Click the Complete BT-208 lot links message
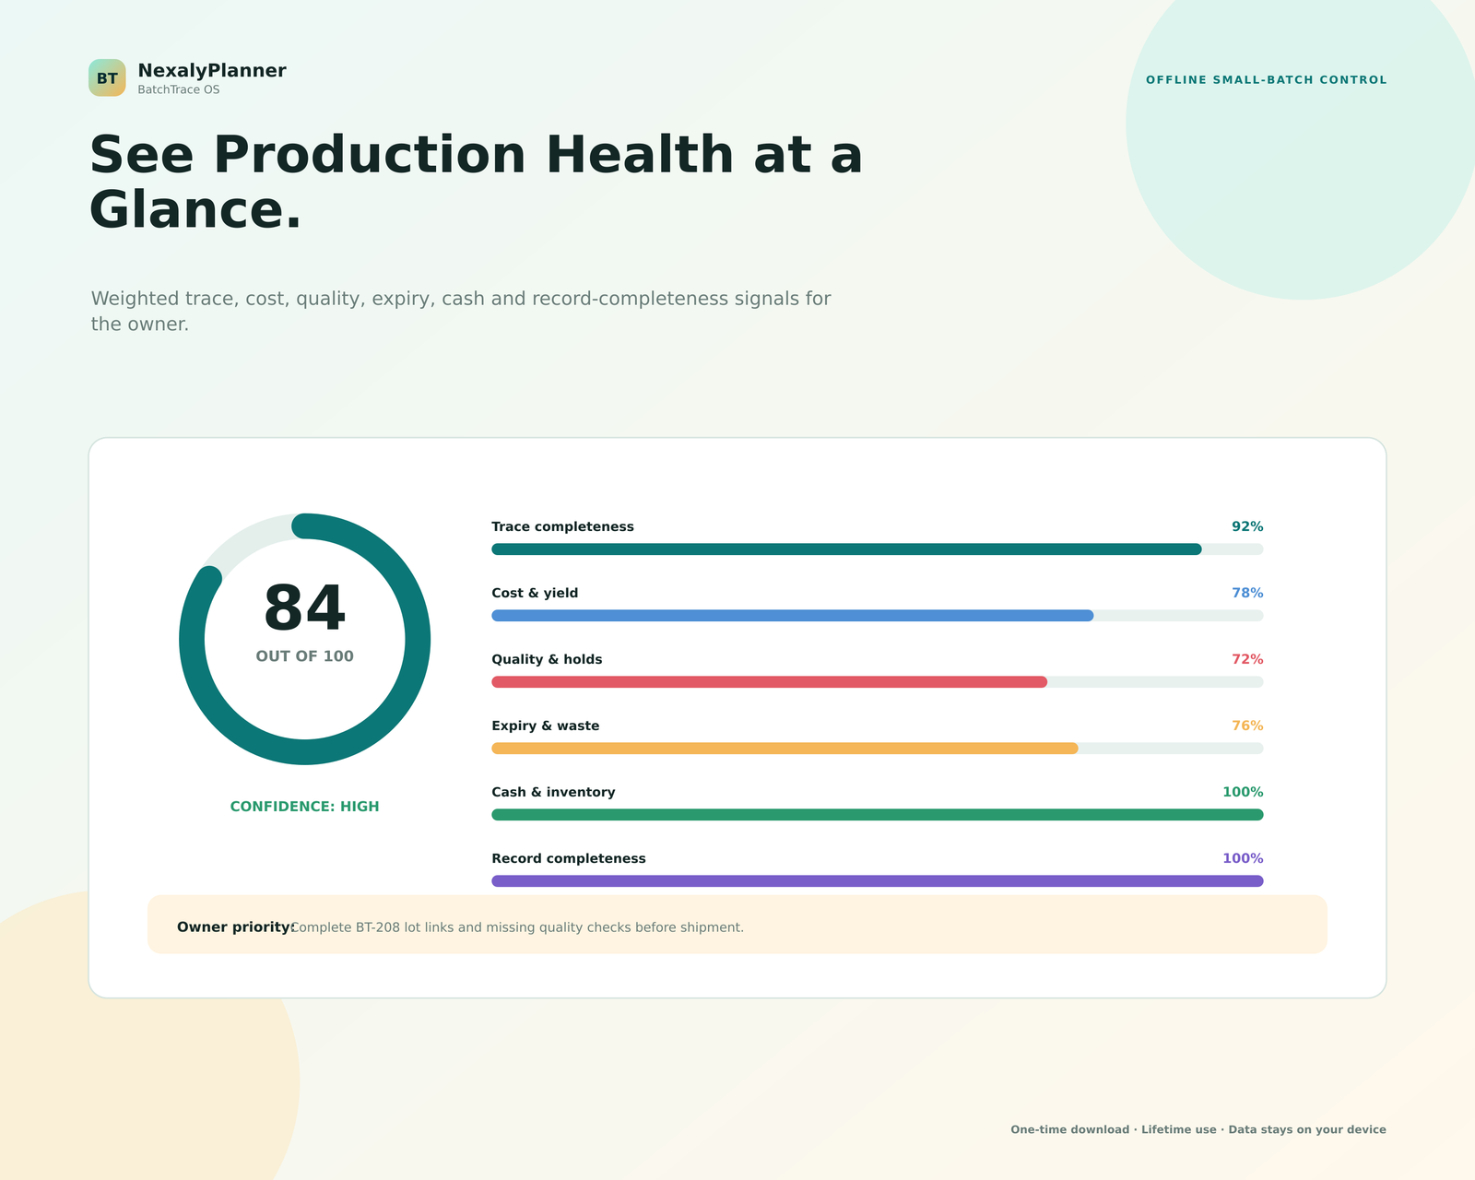Viewport: 1475px width, 1180px height. (x=517, y=927)
